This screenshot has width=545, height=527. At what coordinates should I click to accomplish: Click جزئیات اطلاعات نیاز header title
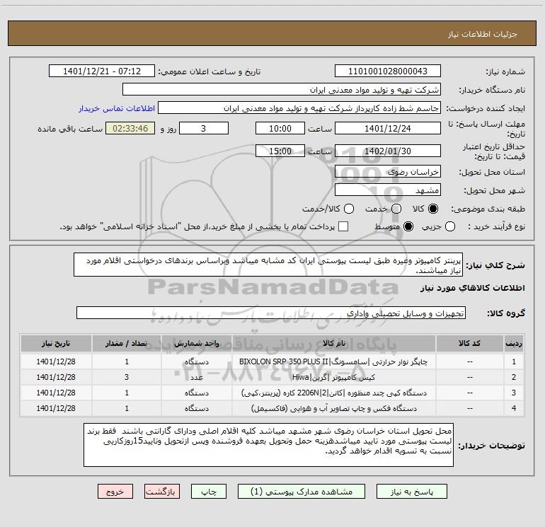point(483,34)
